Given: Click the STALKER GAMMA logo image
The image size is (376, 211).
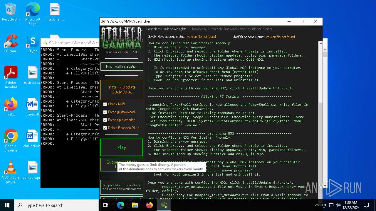Looking at the screenshot, I should tap(122, 38).
